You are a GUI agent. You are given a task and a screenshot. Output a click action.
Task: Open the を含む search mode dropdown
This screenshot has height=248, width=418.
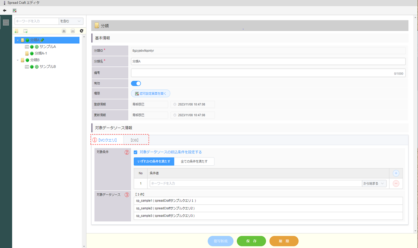coord(71,21)
